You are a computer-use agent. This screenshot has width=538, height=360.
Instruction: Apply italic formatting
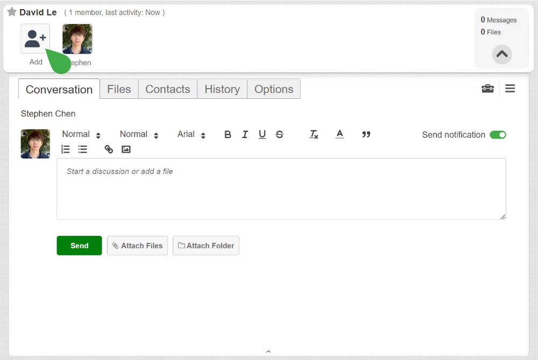point(245,135)
